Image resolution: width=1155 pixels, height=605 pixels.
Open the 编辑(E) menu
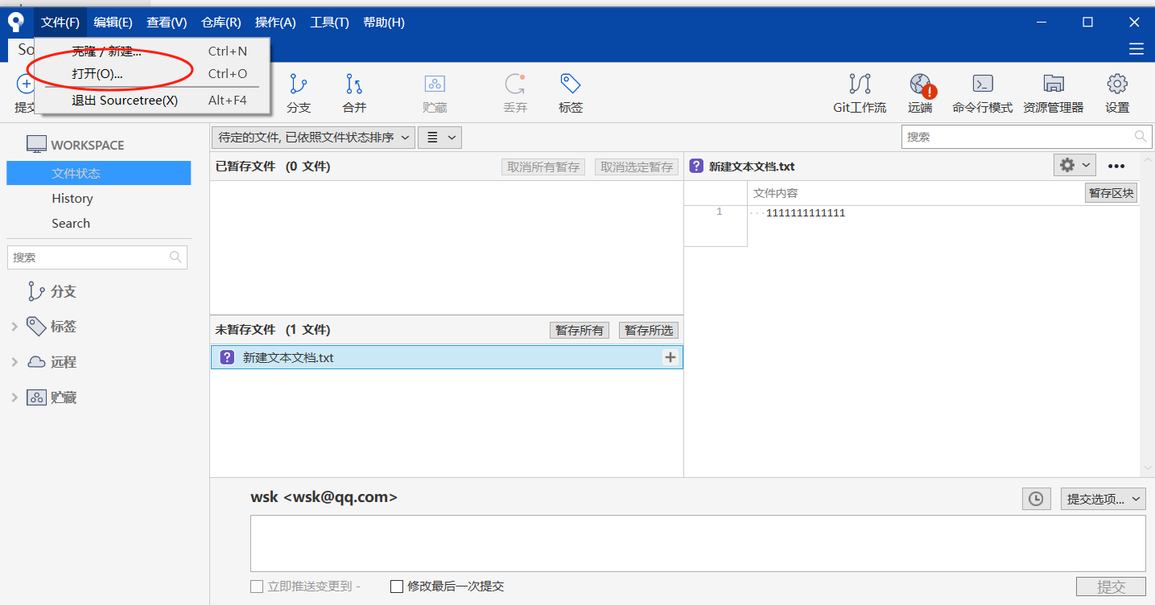tap(113, 23)
